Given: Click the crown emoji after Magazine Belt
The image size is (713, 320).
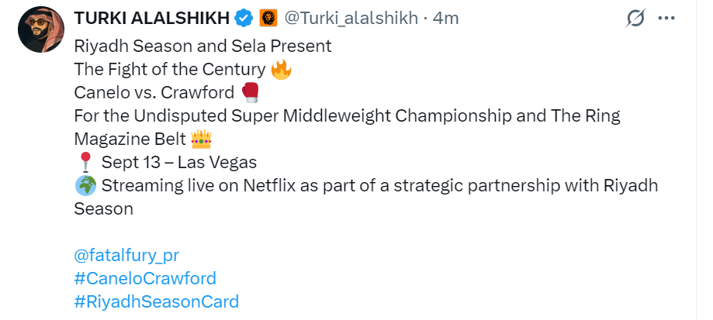Looking at the screenshot, I should (202, 139).
